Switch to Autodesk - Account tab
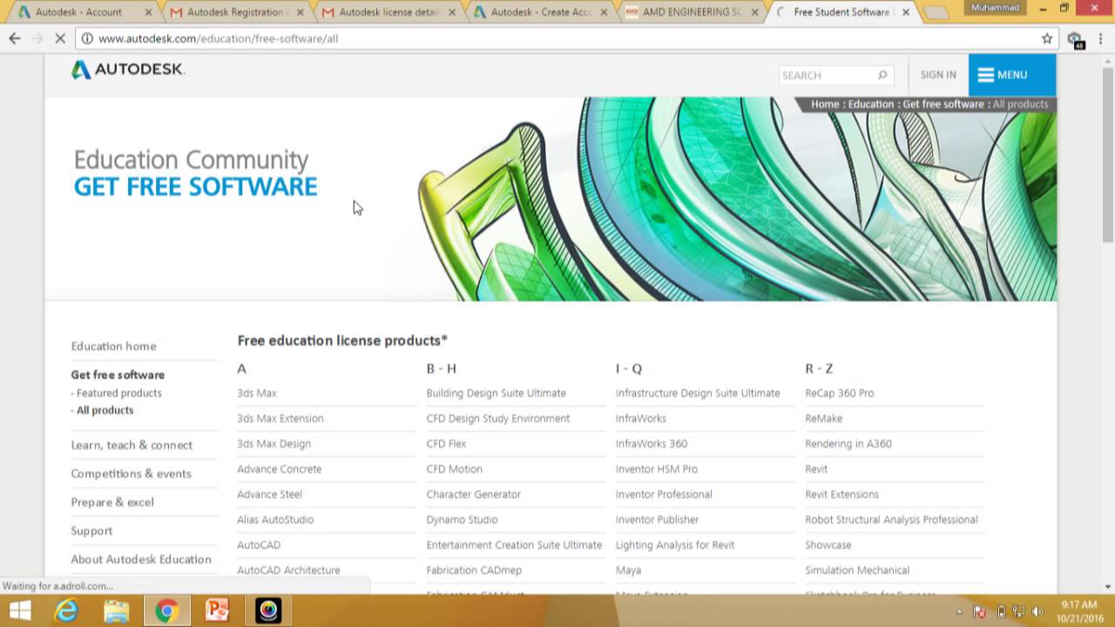Viewport: 1115px width, 627px height. (78, 12)
